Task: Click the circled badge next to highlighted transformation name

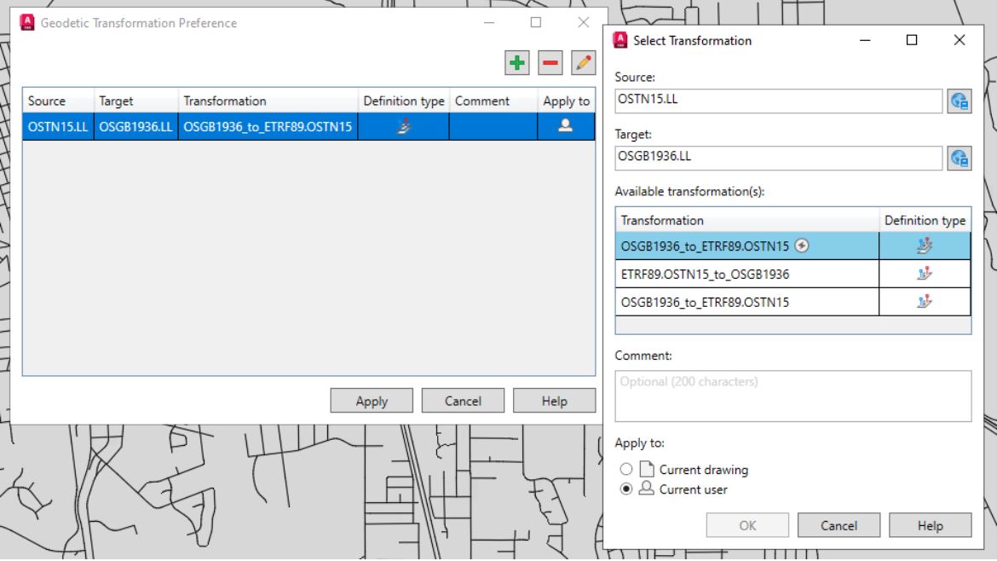Action: [802, 246]
